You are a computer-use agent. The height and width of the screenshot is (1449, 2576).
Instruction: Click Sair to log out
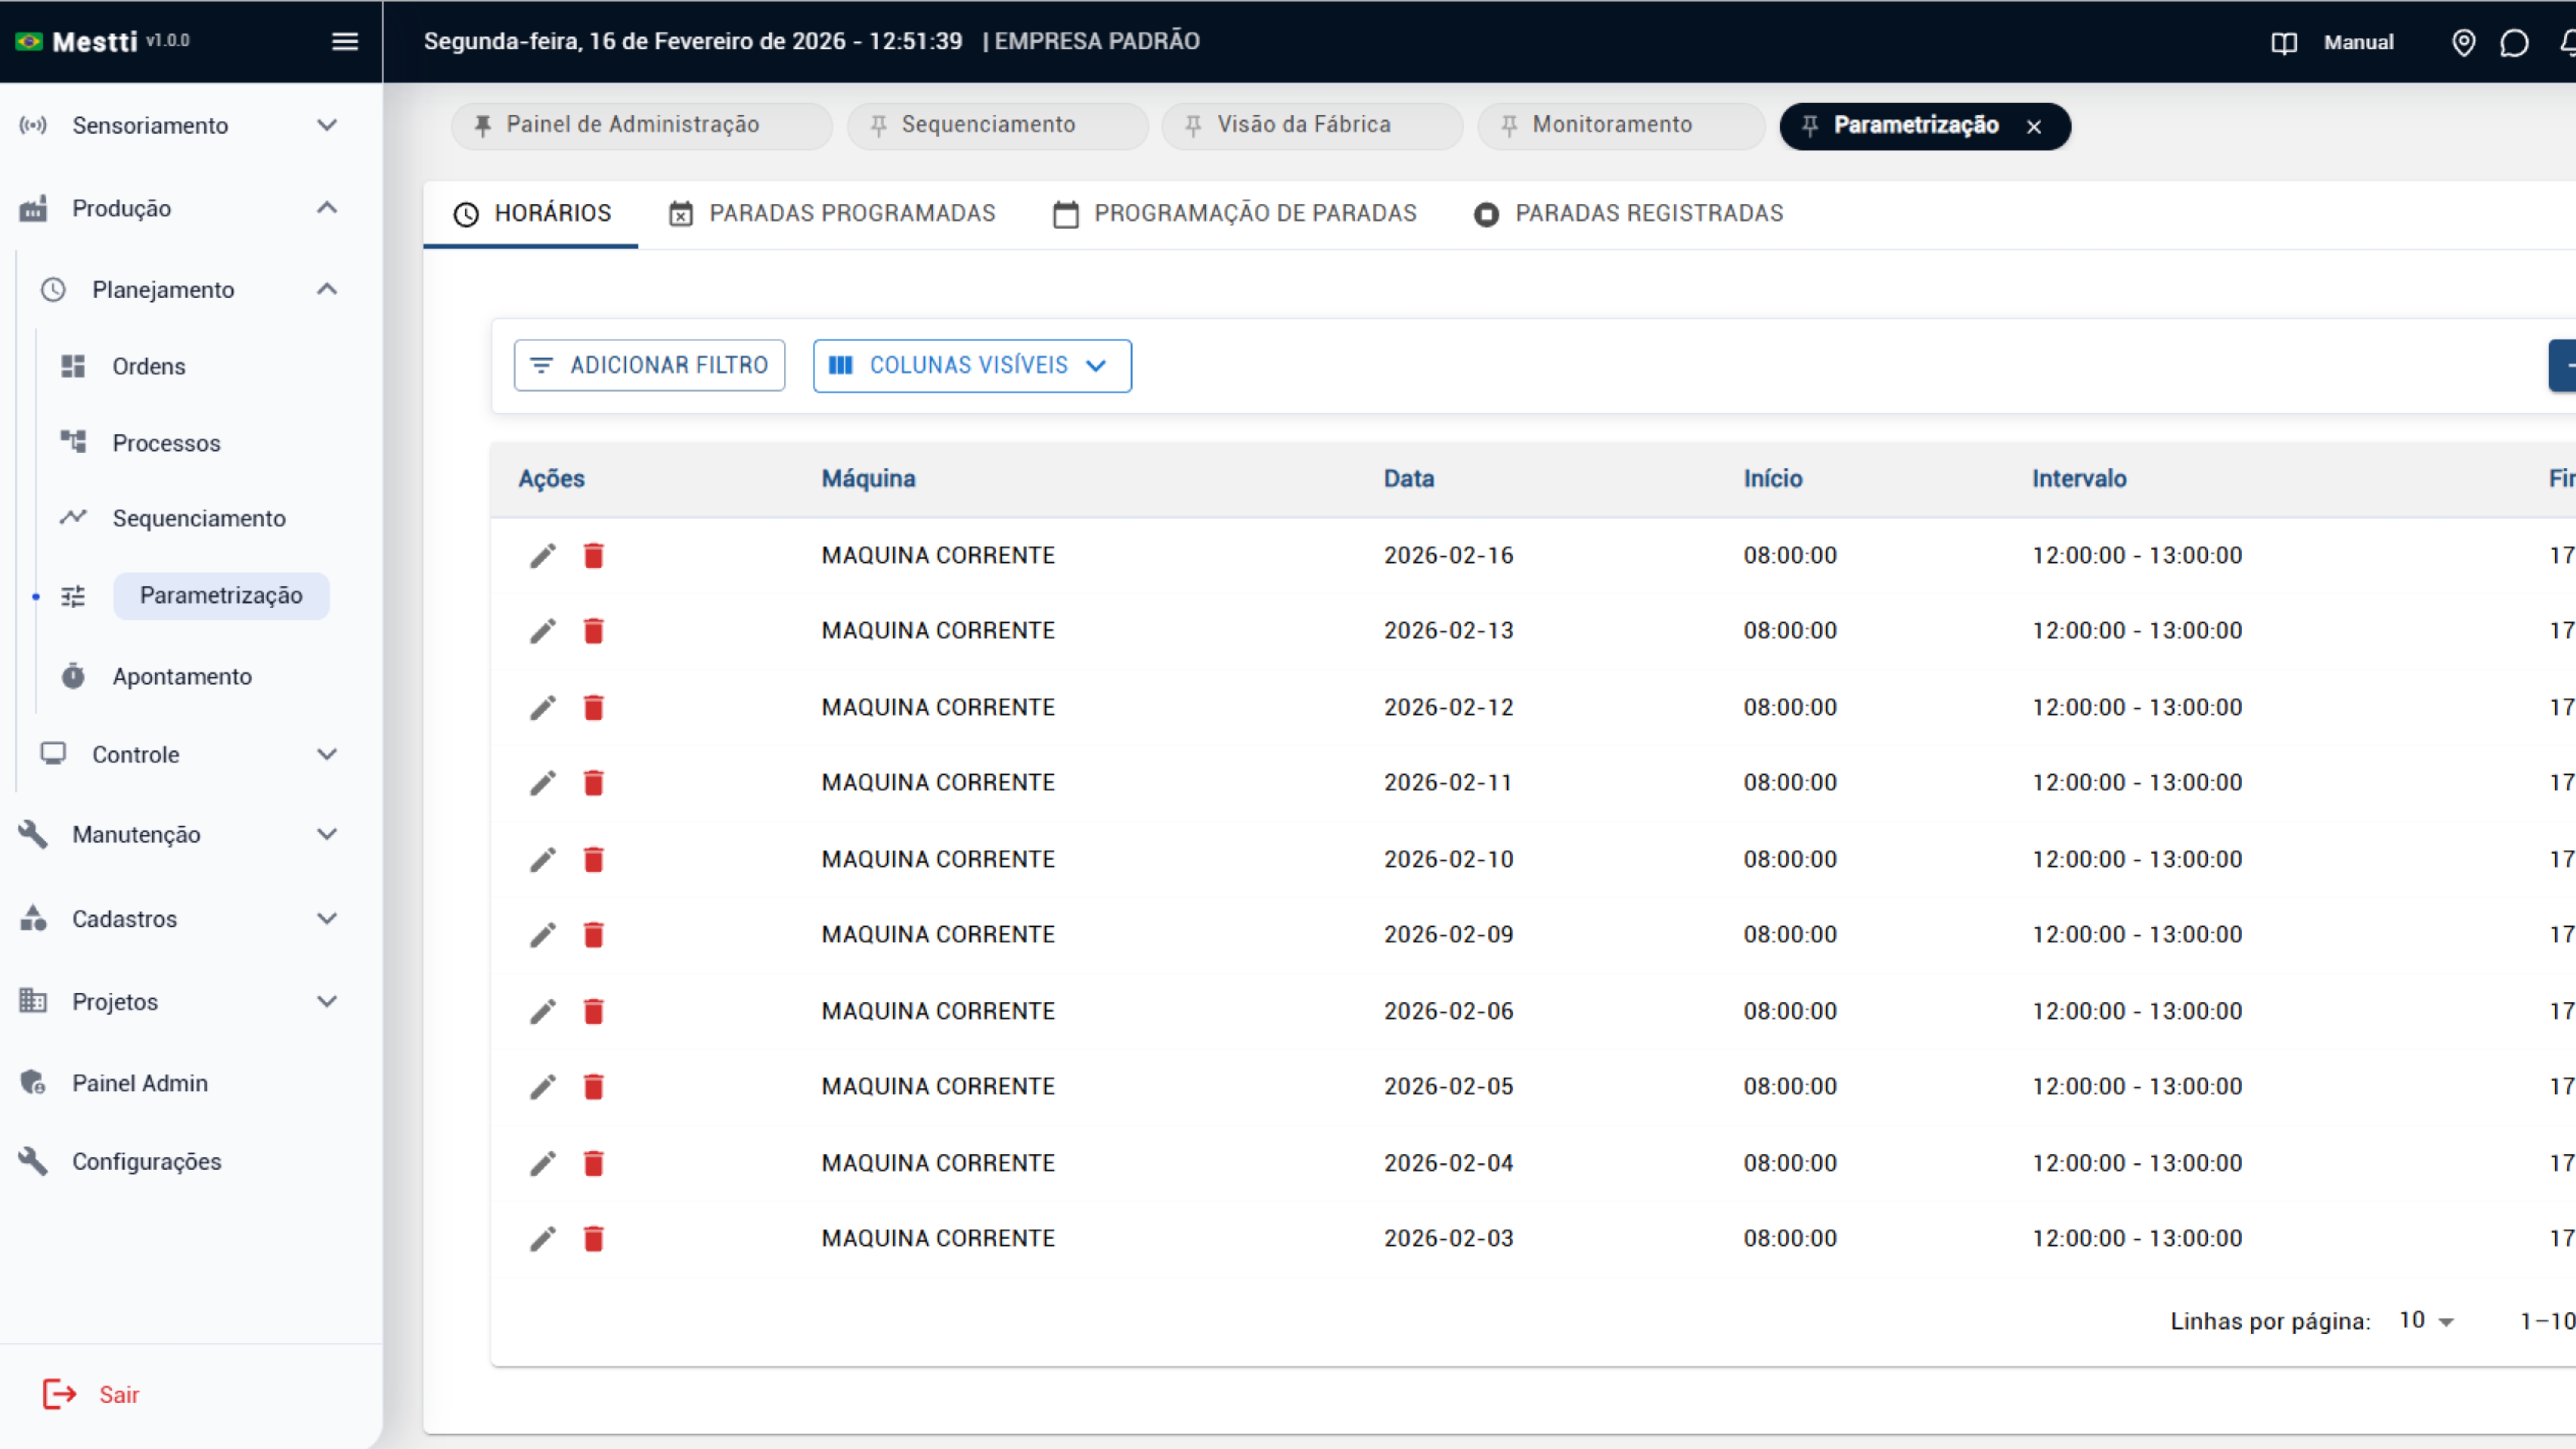coord(91,1395)
